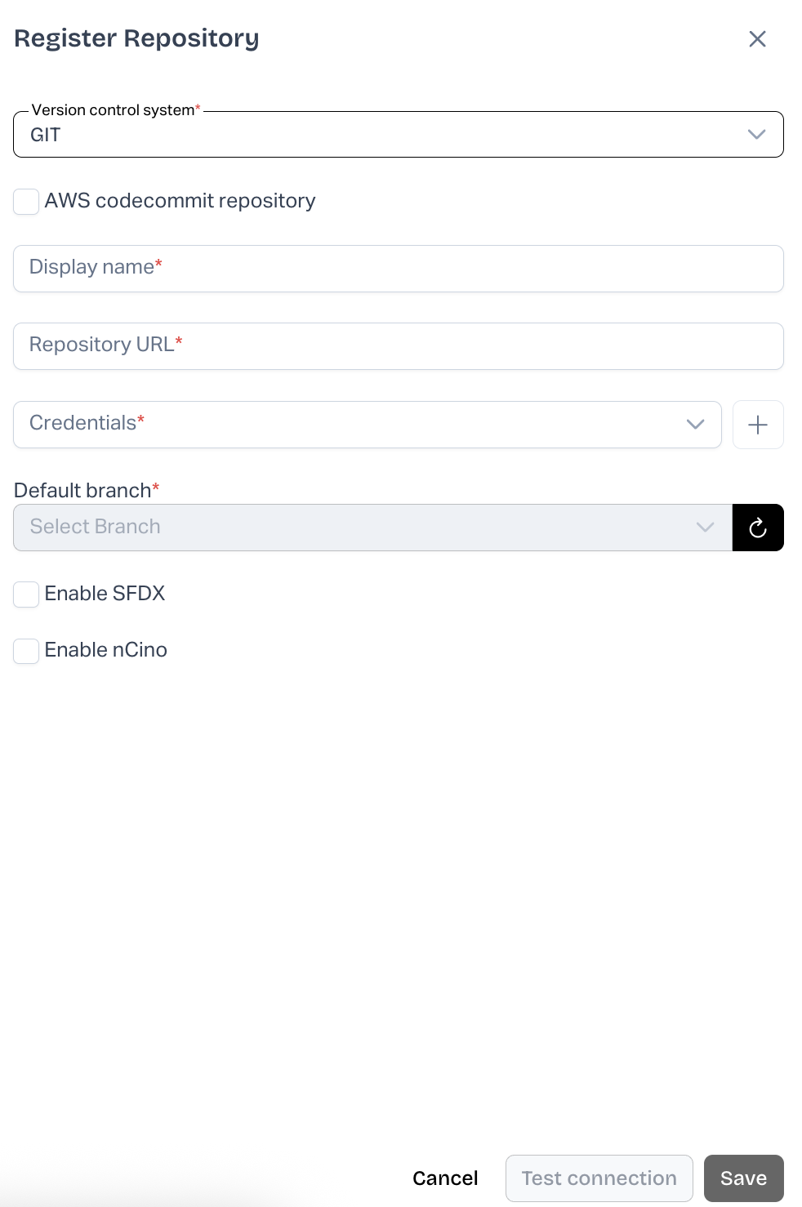Refresh the default branch list
The image size is (802, 1207).
pos(758,528)
